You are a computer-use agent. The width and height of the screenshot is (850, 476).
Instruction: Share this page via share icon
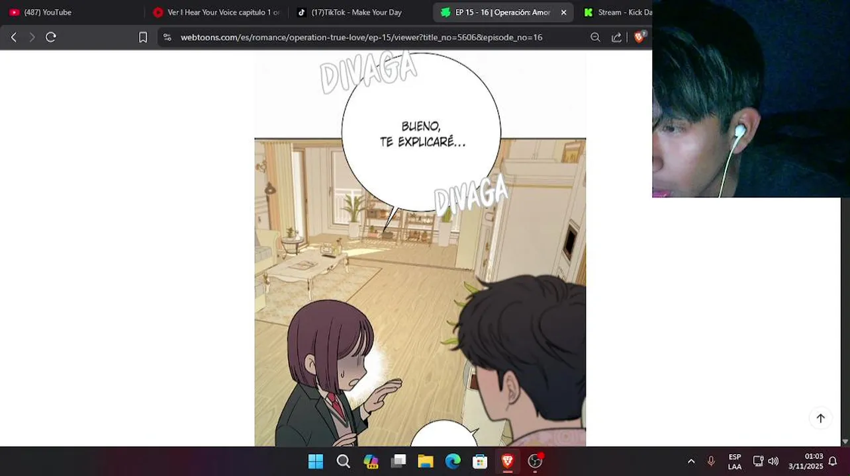[616, 38]
